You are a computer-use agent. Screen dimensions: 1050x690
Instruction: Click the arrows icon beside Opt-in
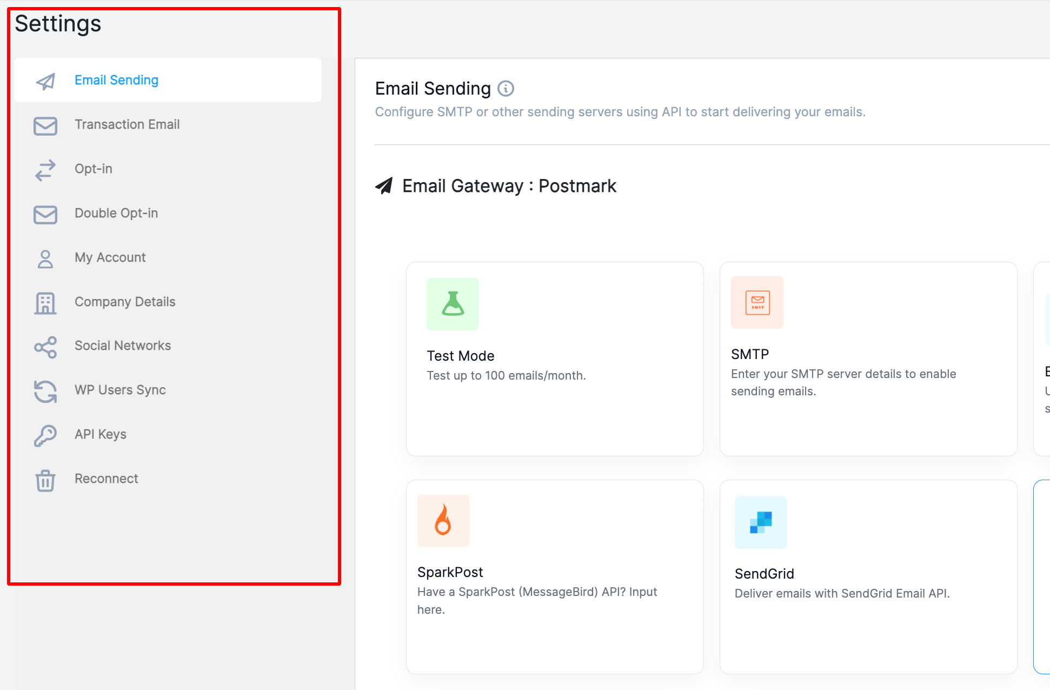tap(45, 169)
